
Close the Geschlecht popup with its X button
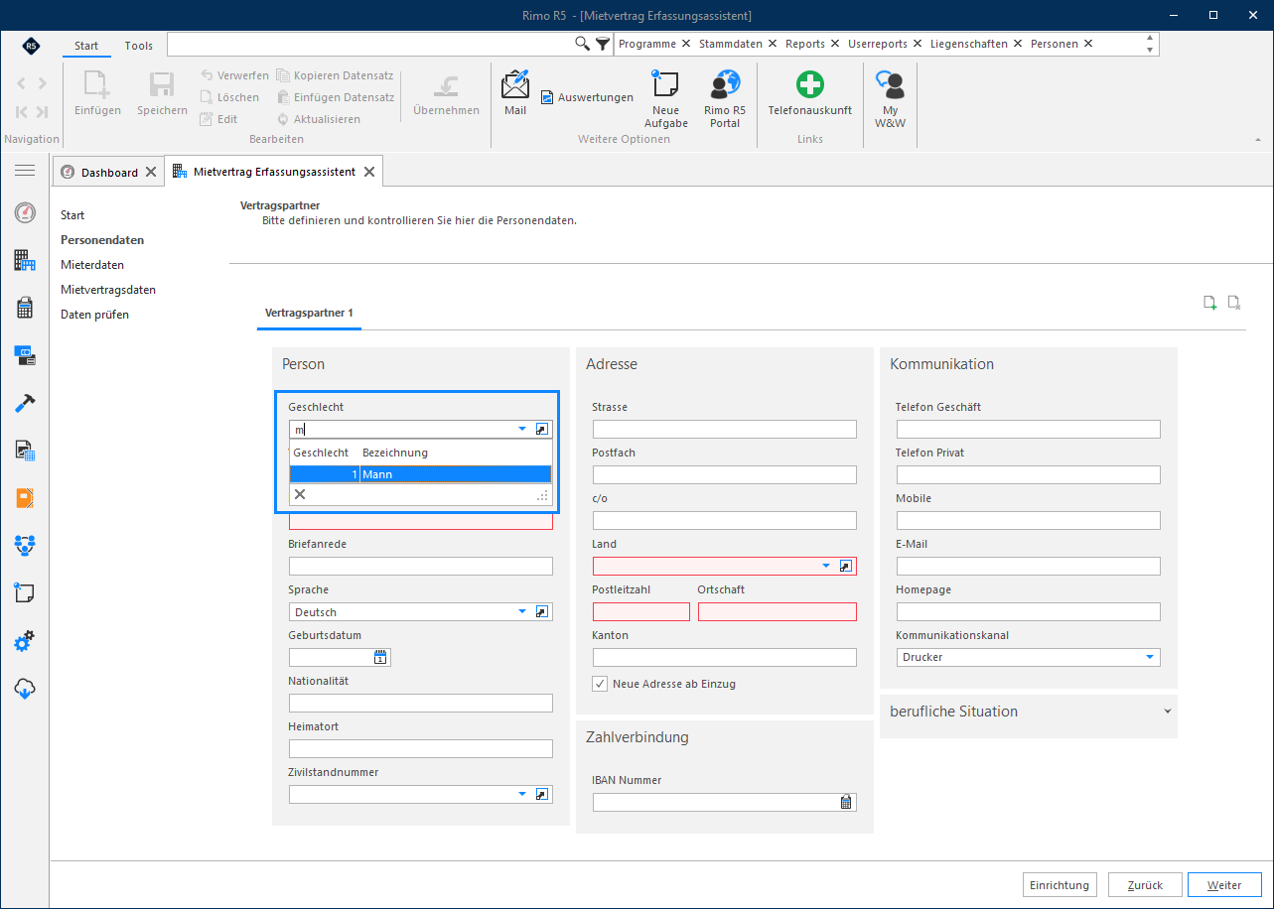point(300,494)
